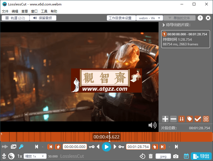Jump to previous segment start
213x161 pixels.
[x=37, y=147]
